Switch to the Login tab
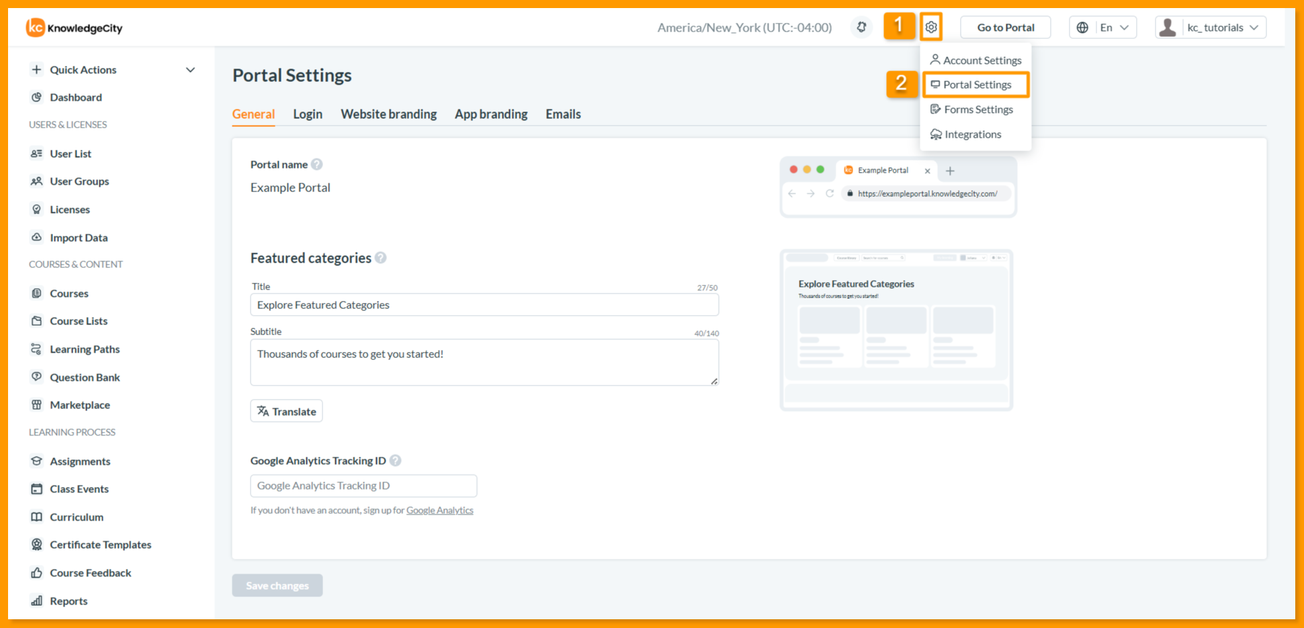 click(308, 114)
